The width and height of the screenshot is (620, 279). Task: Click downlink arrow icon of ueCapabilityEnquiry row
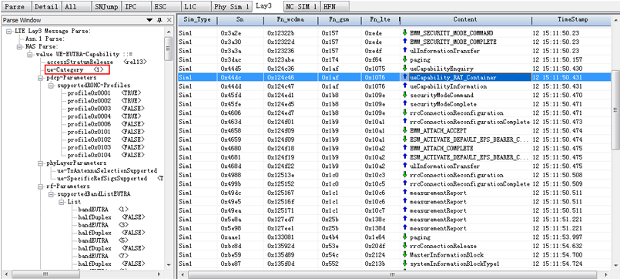(x=404, y=69)
